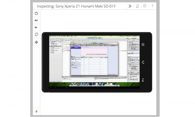This screenshot has width=195, height=117.
Task: Select the purple highlighted row in floating window
Action: (x=76, y=47)
